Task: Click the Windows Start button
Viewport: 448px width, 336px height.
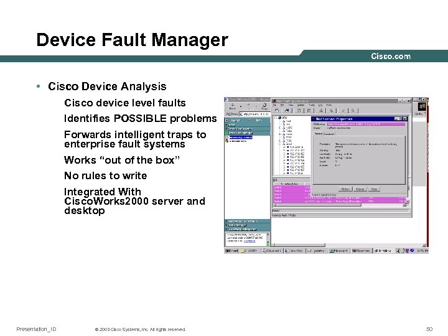Action: coord(231,251)
